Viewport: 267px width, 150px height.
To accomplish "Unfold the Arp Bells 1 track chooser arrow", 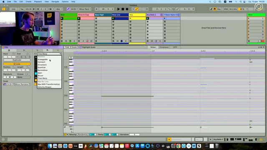I will (x=161, y=15).
